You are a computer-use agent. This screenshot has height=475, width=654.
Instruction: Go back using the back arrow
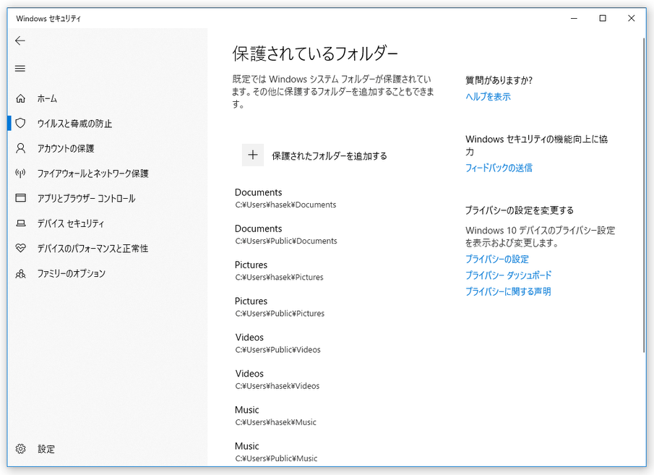[20, 40]
